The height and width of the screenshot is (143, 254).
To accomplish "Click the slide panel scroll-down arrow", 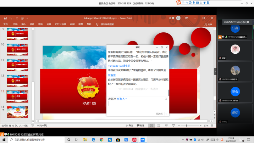I will point(33,122).
